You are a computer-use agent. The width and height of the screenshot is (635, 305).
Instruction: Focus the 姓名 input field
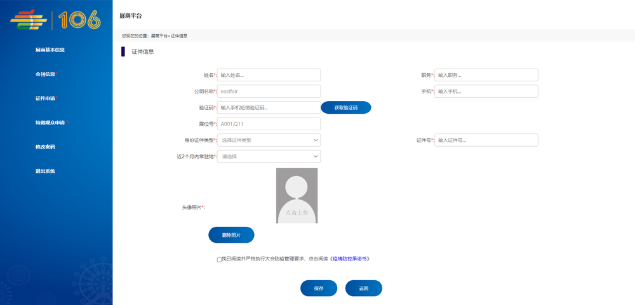269,75
